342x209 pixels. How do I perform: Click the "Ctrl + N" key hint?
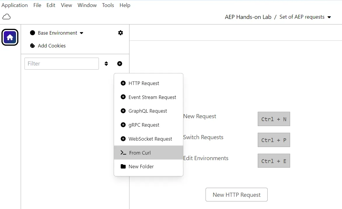coord(274,119)
